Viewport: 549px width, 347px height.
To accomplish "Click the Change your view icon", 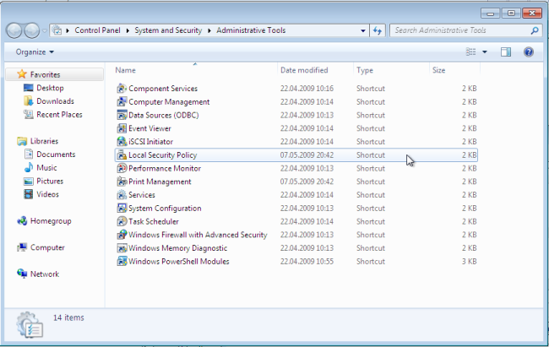I will point(471,52).
